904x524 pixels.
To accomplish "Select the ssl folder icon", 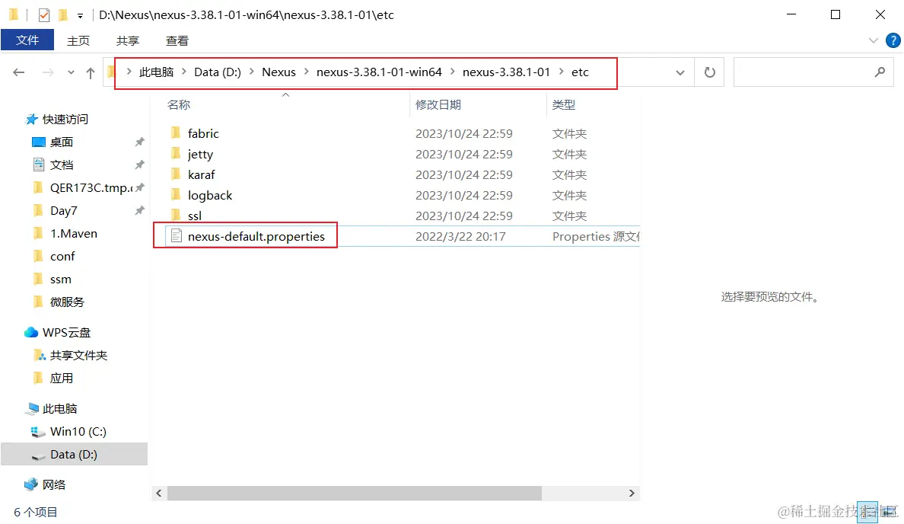I will coord(176,216).
